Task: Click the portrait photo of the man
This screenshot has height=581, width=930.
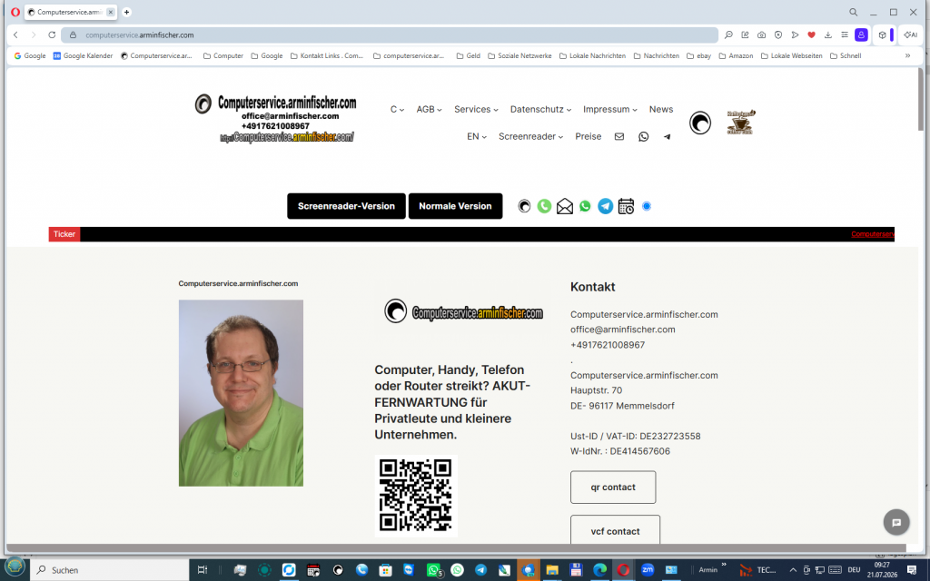Action: click(241, 393)
